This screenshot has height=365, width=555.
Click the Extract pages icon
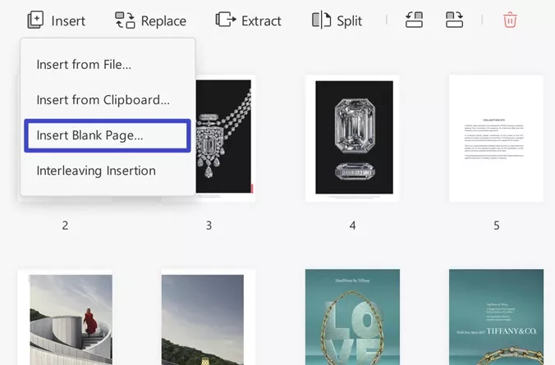[x=226, y=21]
